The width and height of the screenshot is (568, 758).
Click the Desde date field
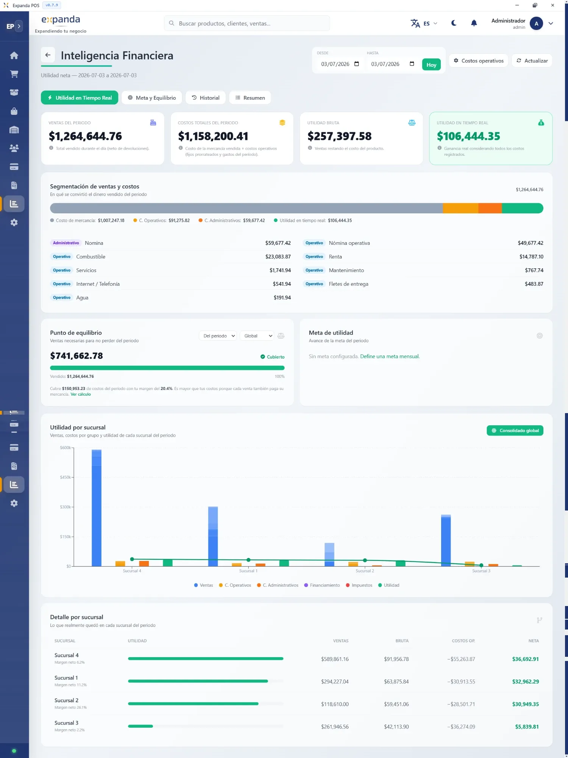click(x=340, y=64)
